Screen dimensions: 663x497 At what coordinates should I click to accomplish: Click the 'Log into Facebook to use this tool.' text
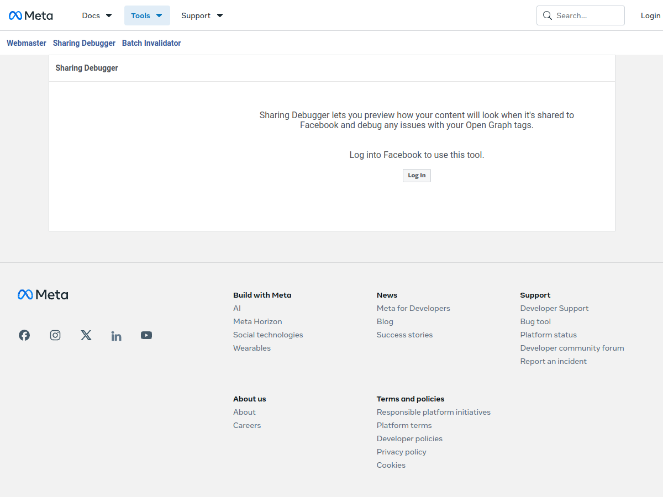coord(417,155)
